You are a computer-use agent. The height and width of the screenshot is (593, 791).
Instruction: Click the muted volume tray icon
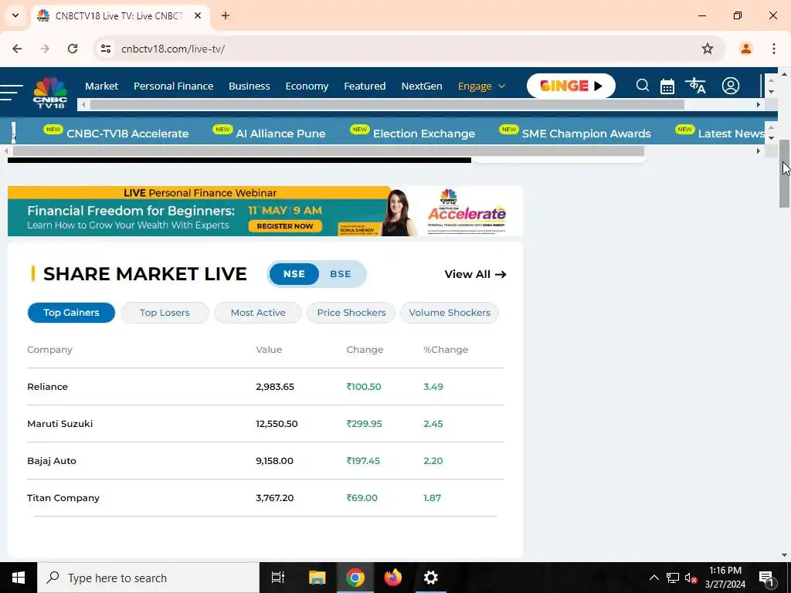(691, 578)
